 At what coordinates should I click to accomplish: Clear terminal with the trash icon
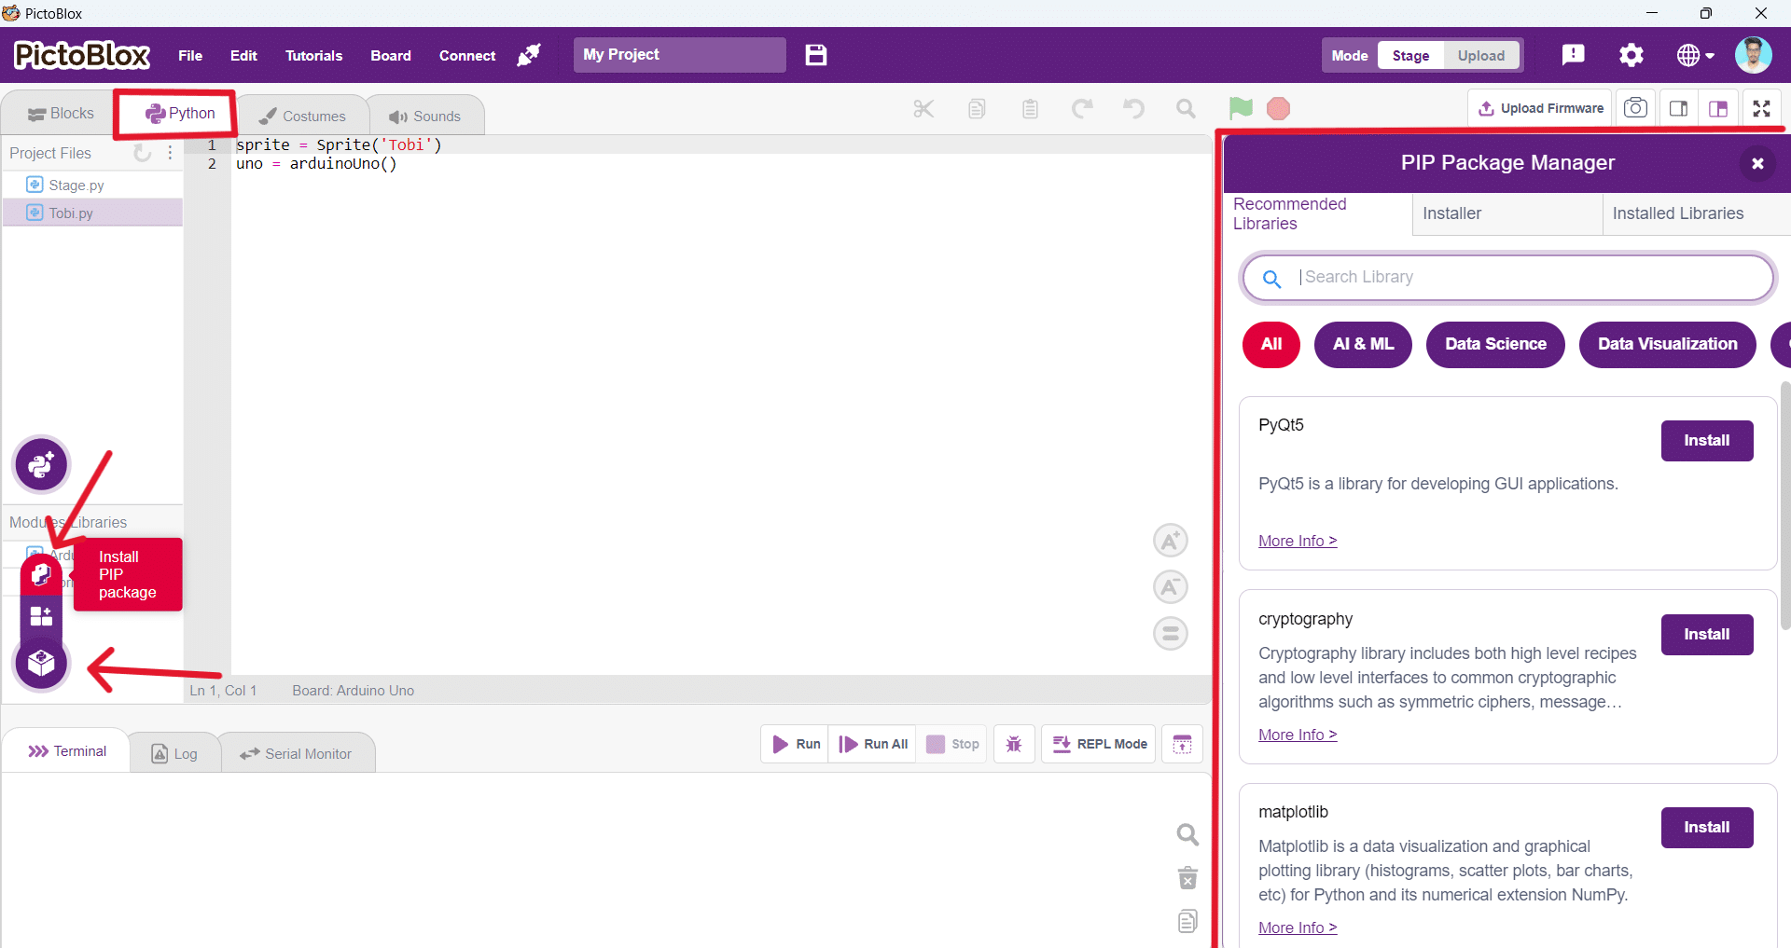click(1187, 878)
